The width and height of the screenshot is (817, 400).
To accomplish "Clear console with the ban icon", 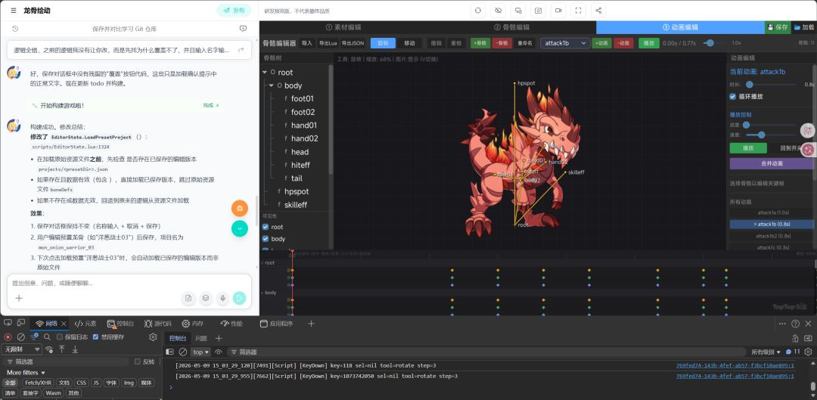I will coord(183,352).
